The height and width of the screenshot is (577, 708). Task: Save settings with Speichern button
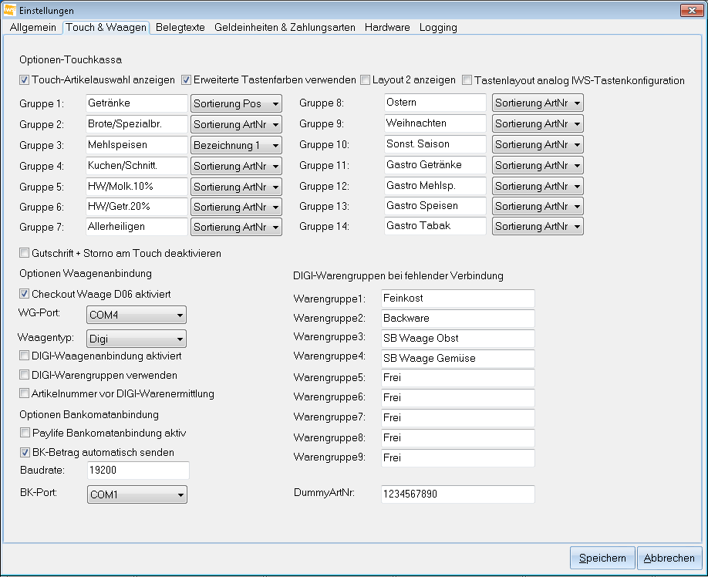(602, 558)
